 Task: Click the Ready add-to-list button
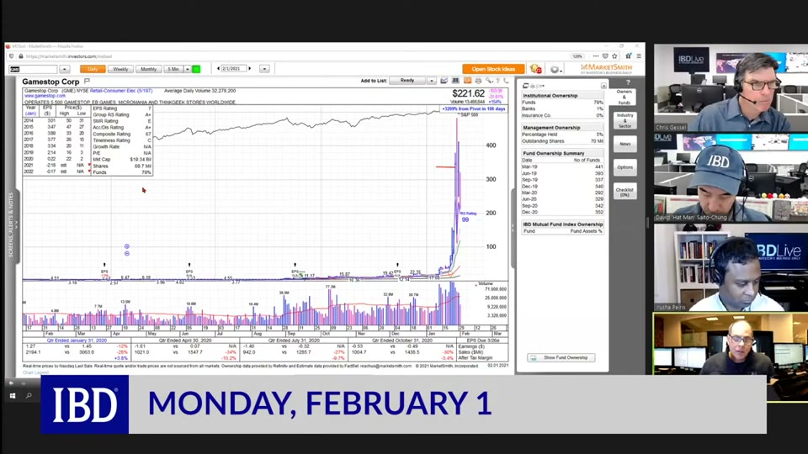pos(407,81)
